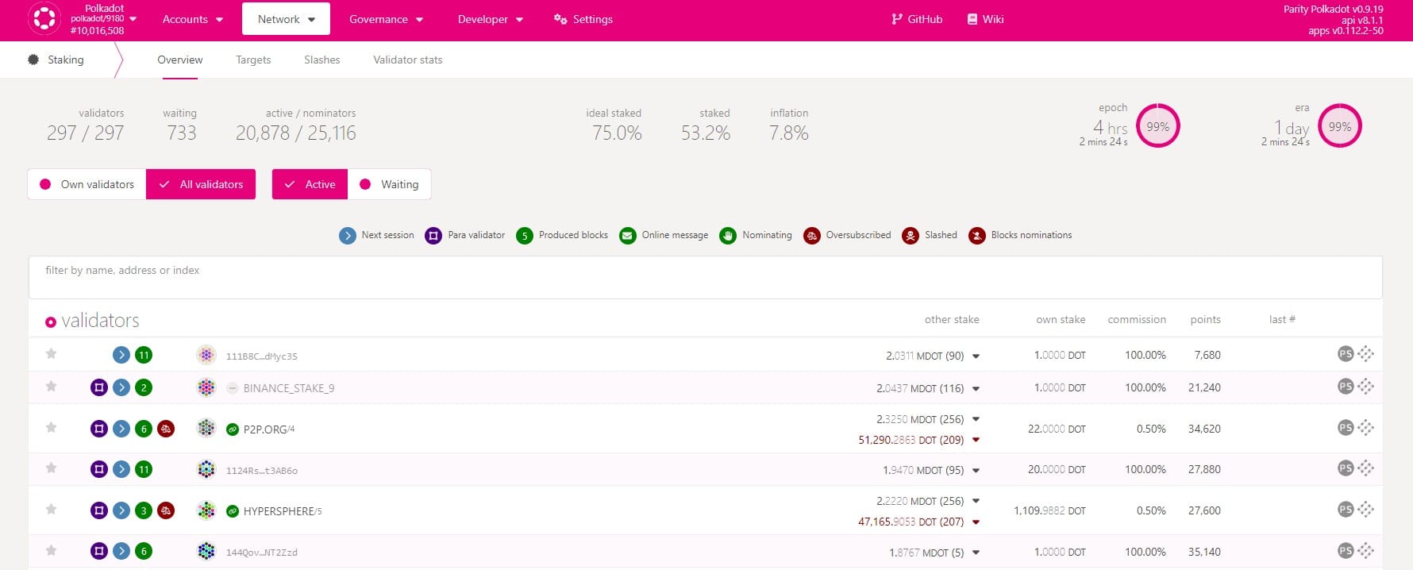
Task: Click the Online message legend icon
Action: click(x=628, y=236)
